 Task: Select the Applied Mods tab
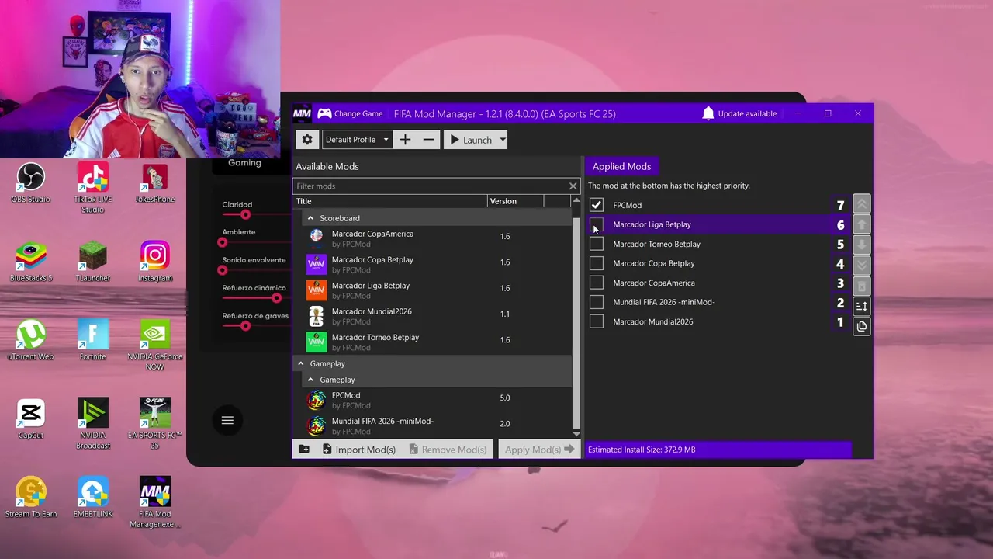(621, 166)
